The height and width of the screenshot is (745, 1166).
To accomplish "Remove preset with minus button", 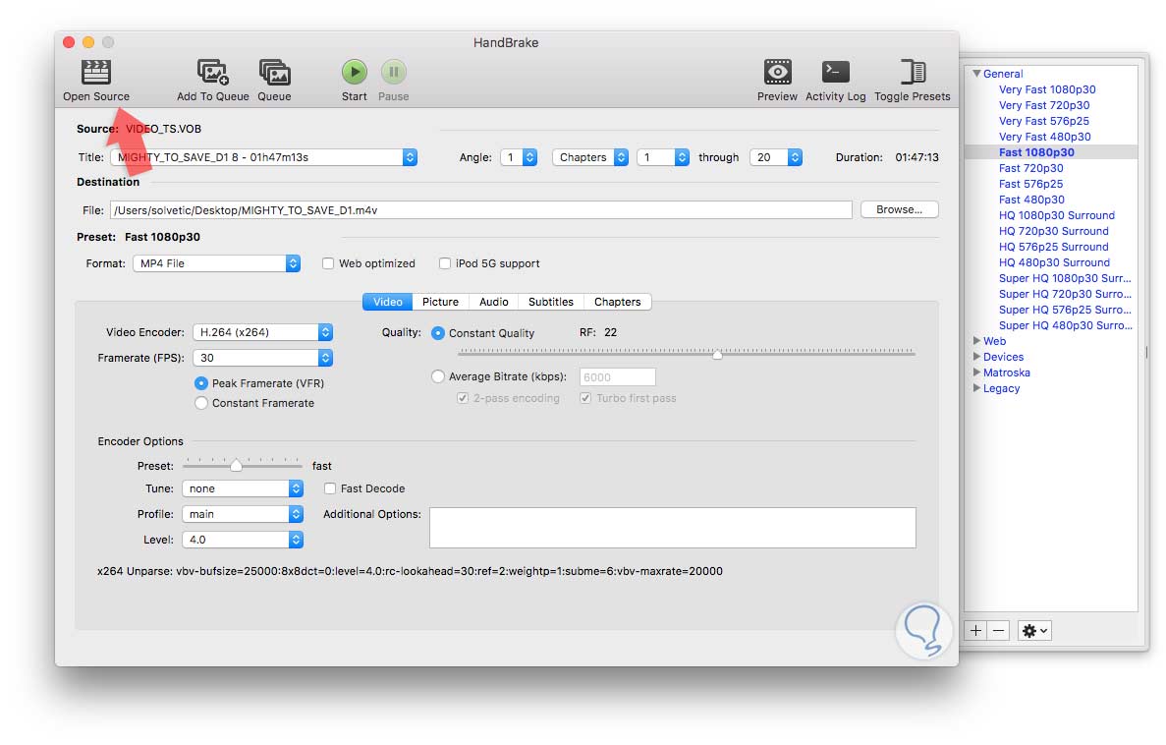I will tap(998, 630).
